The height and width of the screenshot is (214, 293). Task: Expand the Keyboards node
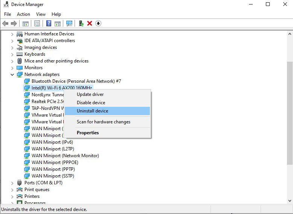click(x=12, y=55)
